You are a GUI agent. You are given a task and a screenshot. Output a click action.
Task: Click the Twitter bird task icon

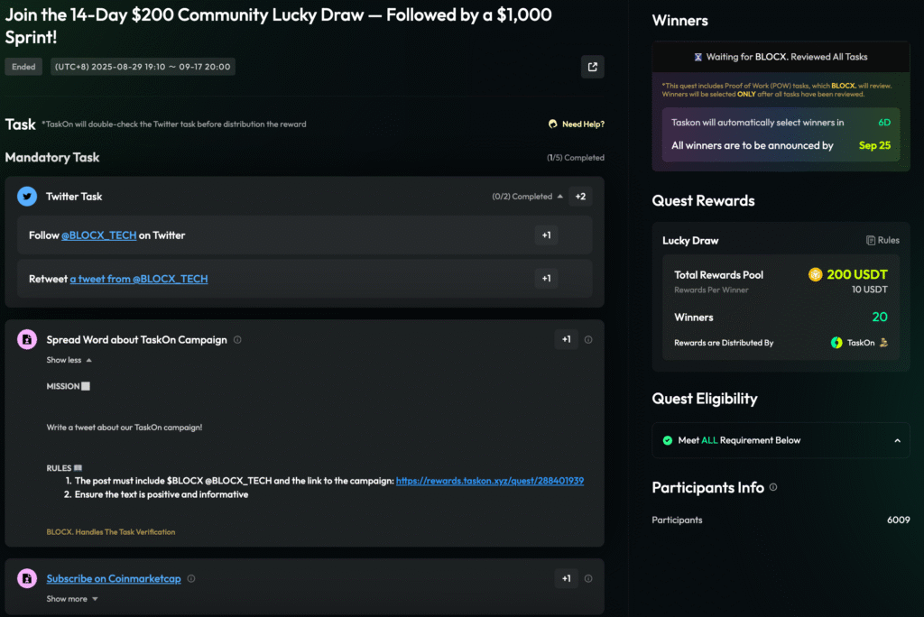point(27,197)
